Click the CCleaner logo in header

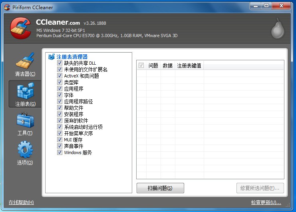coord(21,28)
